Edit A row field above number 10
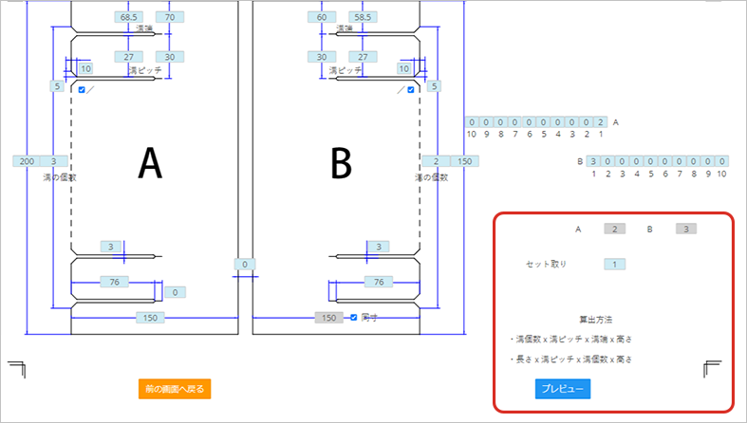This screenshot has width=747, height=423. click(472, 122)
